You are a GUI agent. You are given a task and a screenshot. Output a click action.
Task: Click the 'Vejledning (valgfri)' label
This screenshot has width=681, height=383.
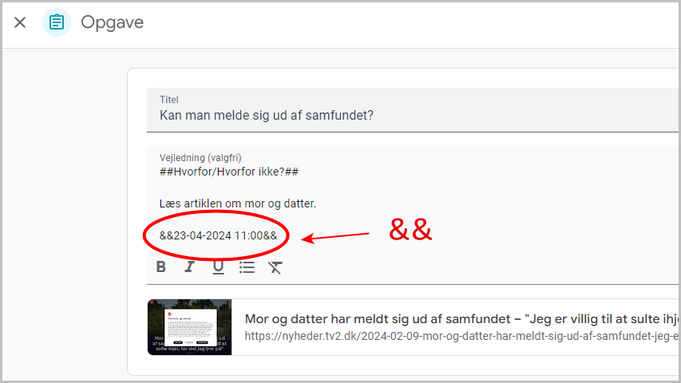200,158
